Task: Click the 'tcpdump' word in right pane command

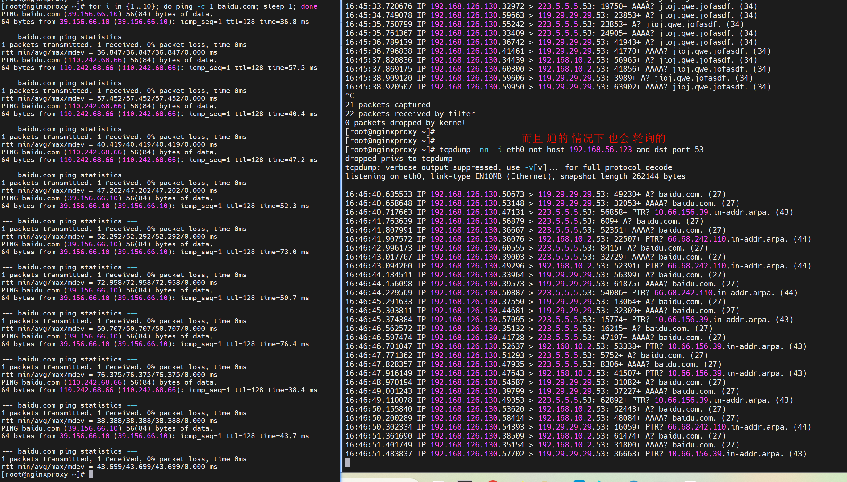Action: coord(455,150)
